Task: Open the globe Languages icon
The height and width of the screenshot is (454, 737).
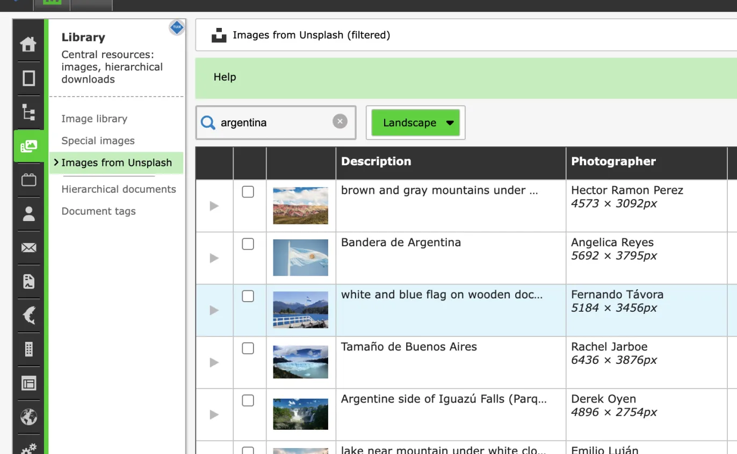Action: (x=28, y=417)
